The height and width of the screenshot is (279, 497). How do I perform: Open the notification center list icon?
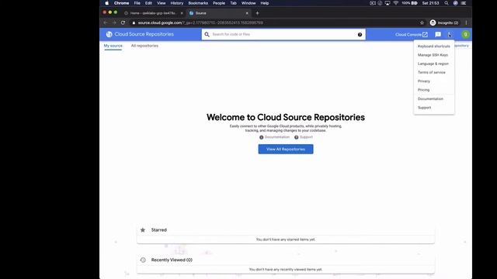[x=464, y=3]
